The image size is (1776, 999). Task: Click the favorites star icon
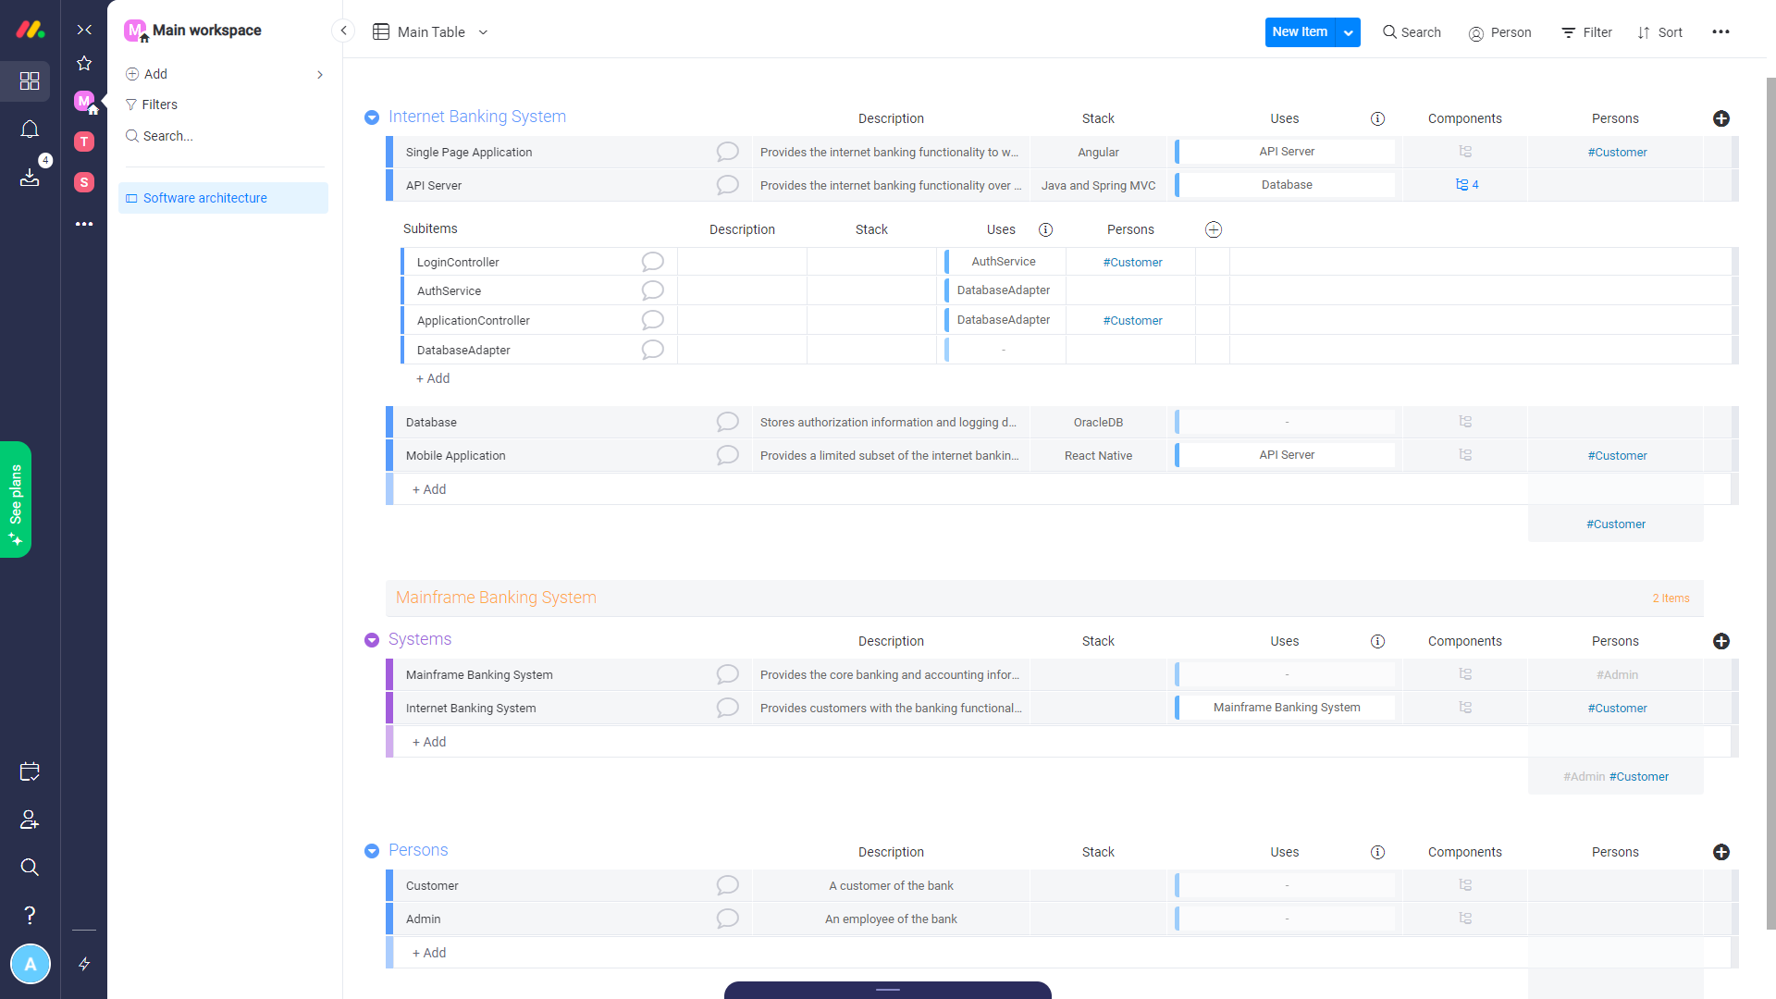[x=84, y=63]
